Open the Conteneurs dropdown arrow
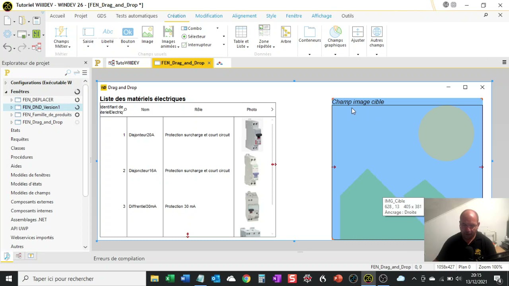The width and height of the screenshot is (509, 286). pyautogui.click(x=309, y=54)
